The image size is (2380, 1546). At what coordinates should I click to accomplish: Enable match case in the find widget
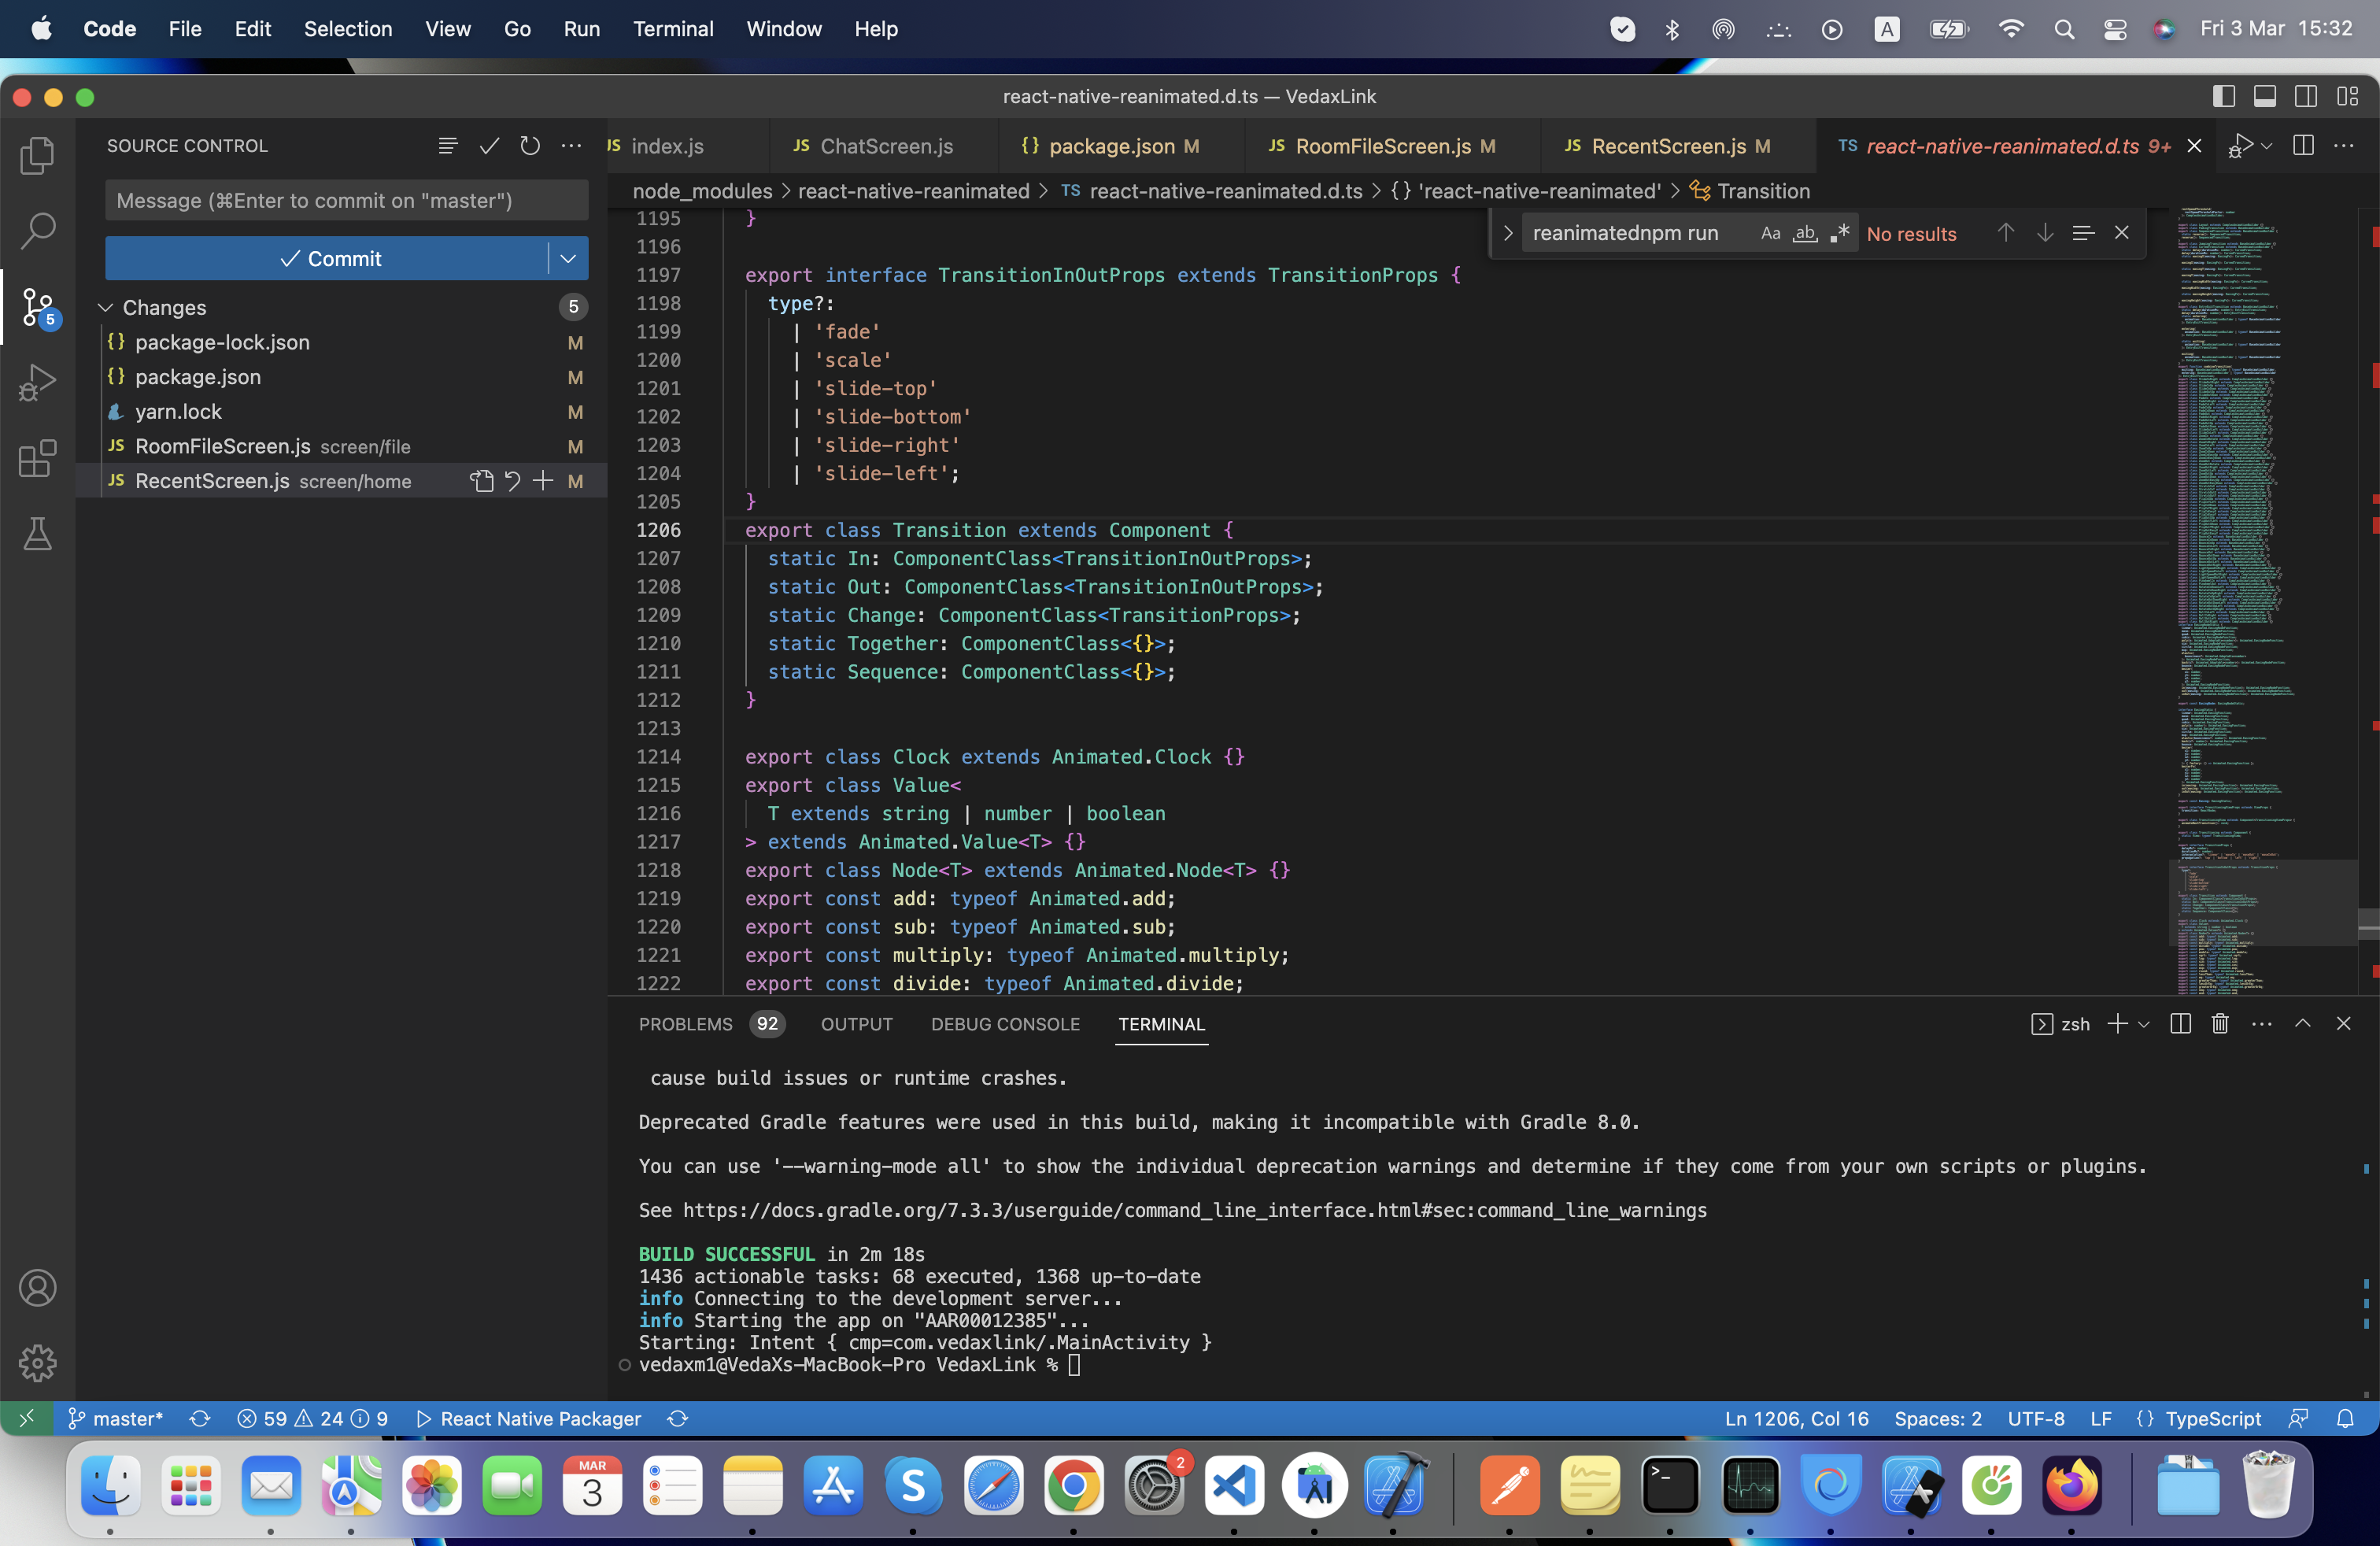coord(1771,233)
